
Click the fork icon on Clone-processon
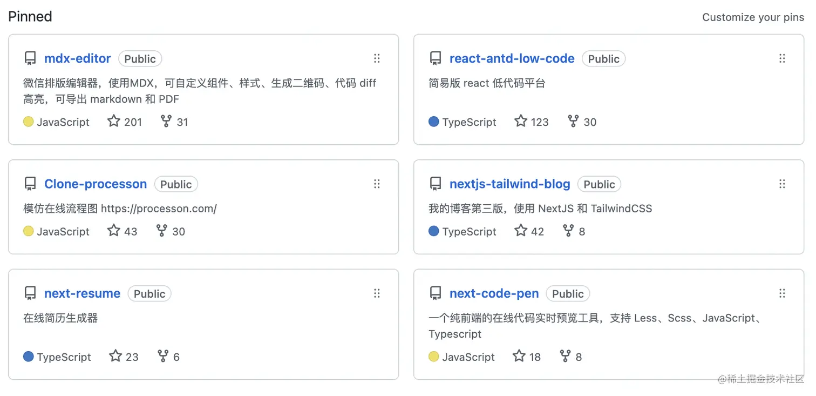click(161, 231)
